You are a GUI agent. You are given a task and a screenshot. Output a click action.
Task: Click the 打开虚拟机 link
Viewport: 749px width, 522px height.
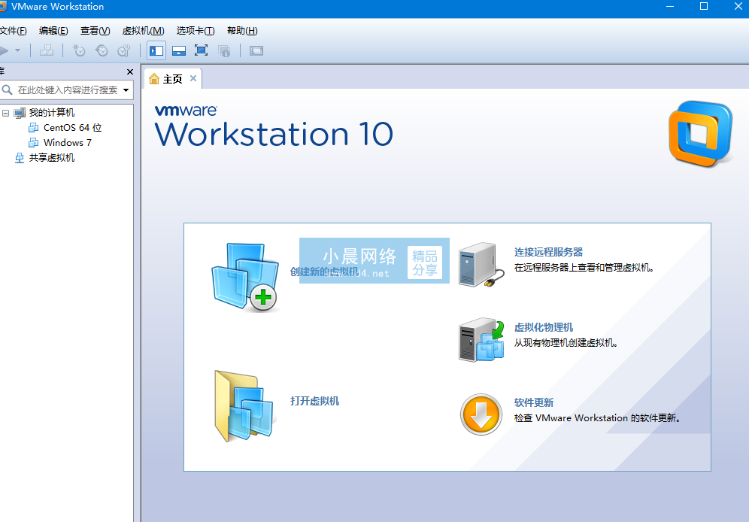(315, 401)
